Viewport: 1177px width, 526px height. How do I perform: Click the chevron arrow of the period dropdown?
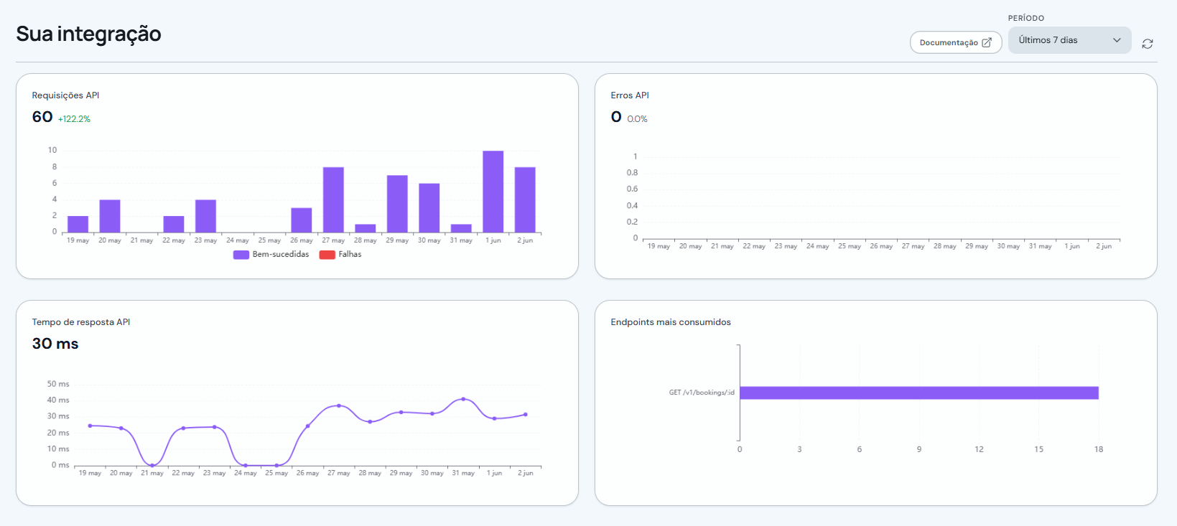(1117, 40)
